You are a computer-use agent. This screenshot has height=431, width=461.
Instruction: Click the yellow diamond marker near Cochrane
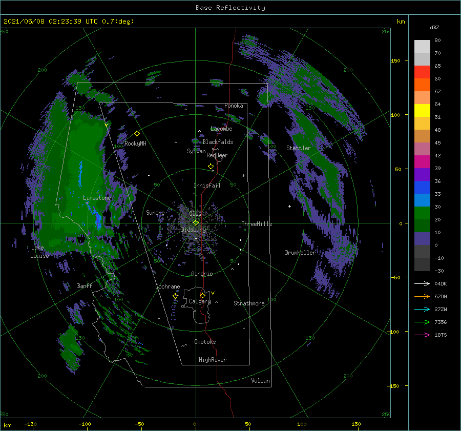pyautogui.click(x=176, y=296)
